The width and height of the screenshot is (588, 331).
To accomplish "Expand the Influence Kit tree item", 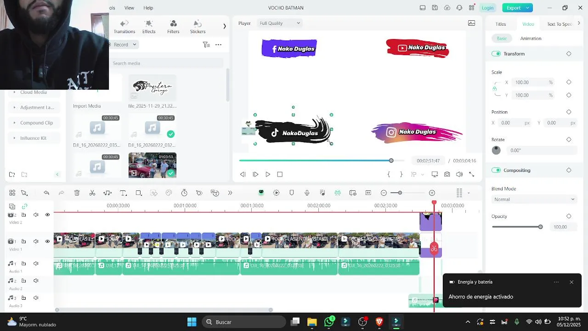I will click(15, 138).
